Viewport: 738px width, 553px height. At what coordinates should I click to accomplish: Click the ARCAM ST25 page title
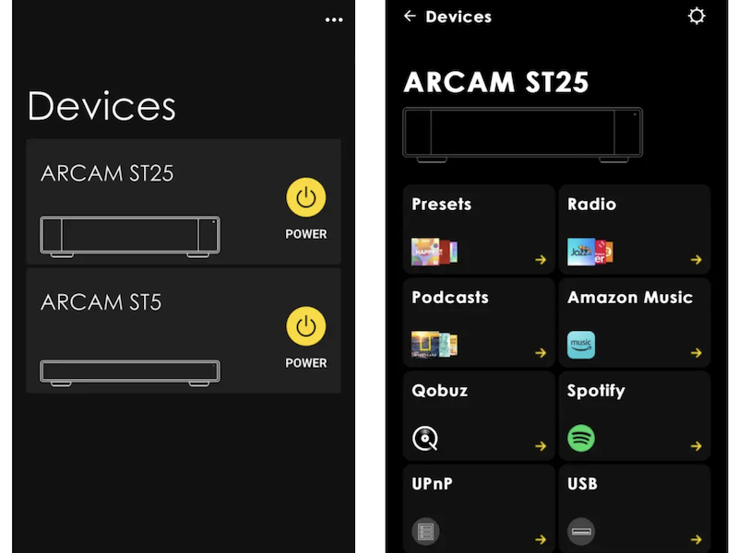tap(496, 82)
